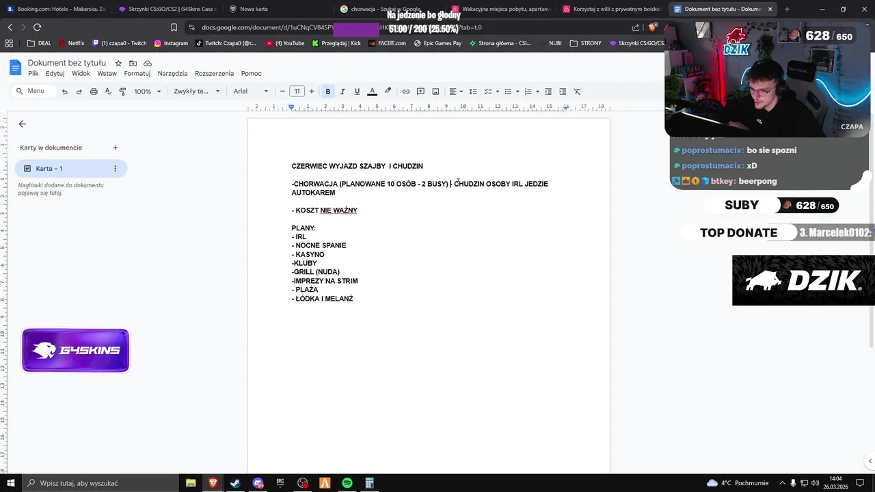Screen dimensions: 875x492
Task: Decrease font size with minus button
Action: pyautogui.click(x=282, y=92)
